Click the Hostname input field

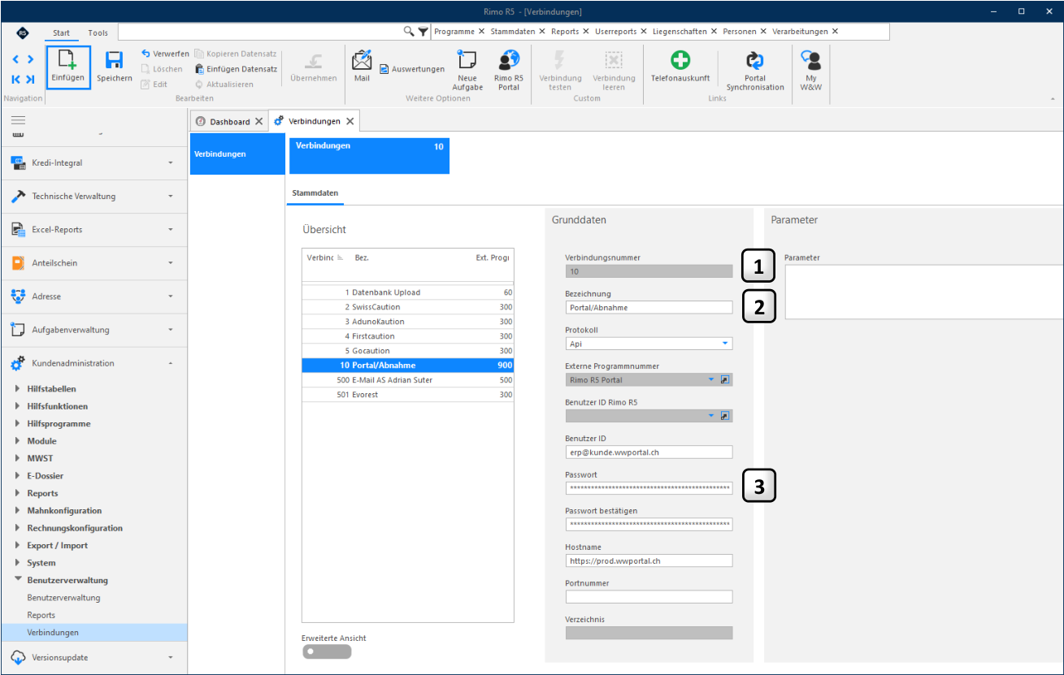tap(649, 560)
